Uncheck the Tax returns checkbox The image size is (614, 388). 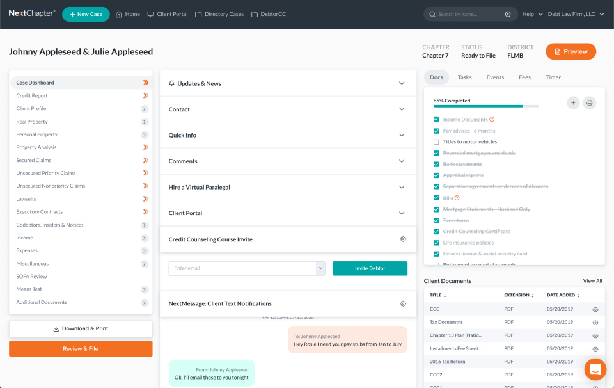tap(436, 220)
